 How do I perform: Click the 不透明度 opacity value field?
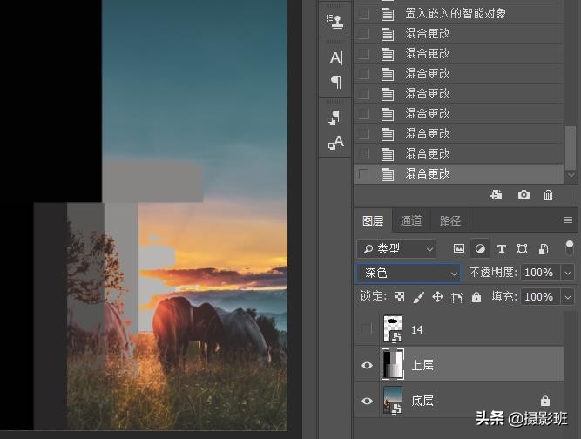tap(541, 273)
